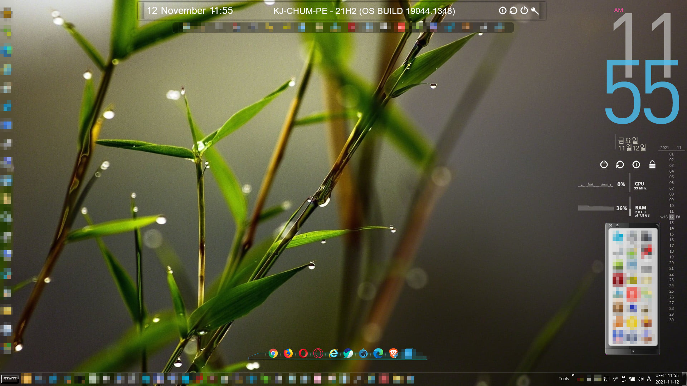Click the key icon in top bar
Image resolution: width=687 pixels, height=386 pixels.
click(x=535, y=11)
